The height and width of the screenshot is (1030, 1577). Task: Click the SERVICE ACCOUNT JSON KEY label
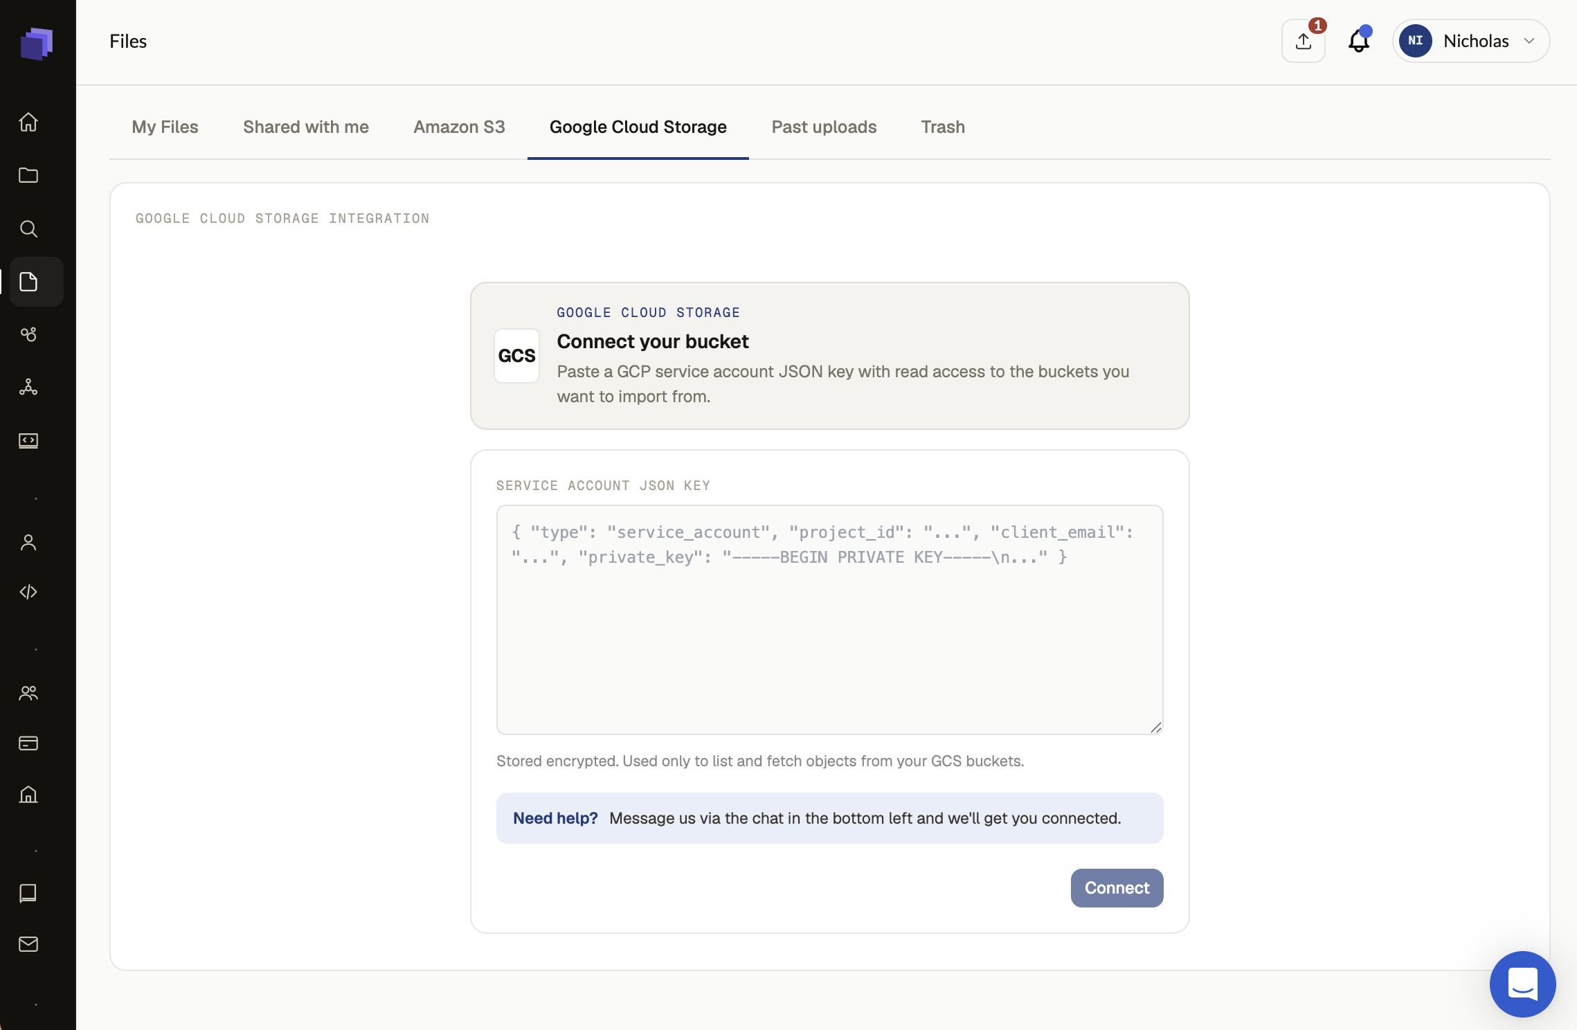[x=603, y=485]
